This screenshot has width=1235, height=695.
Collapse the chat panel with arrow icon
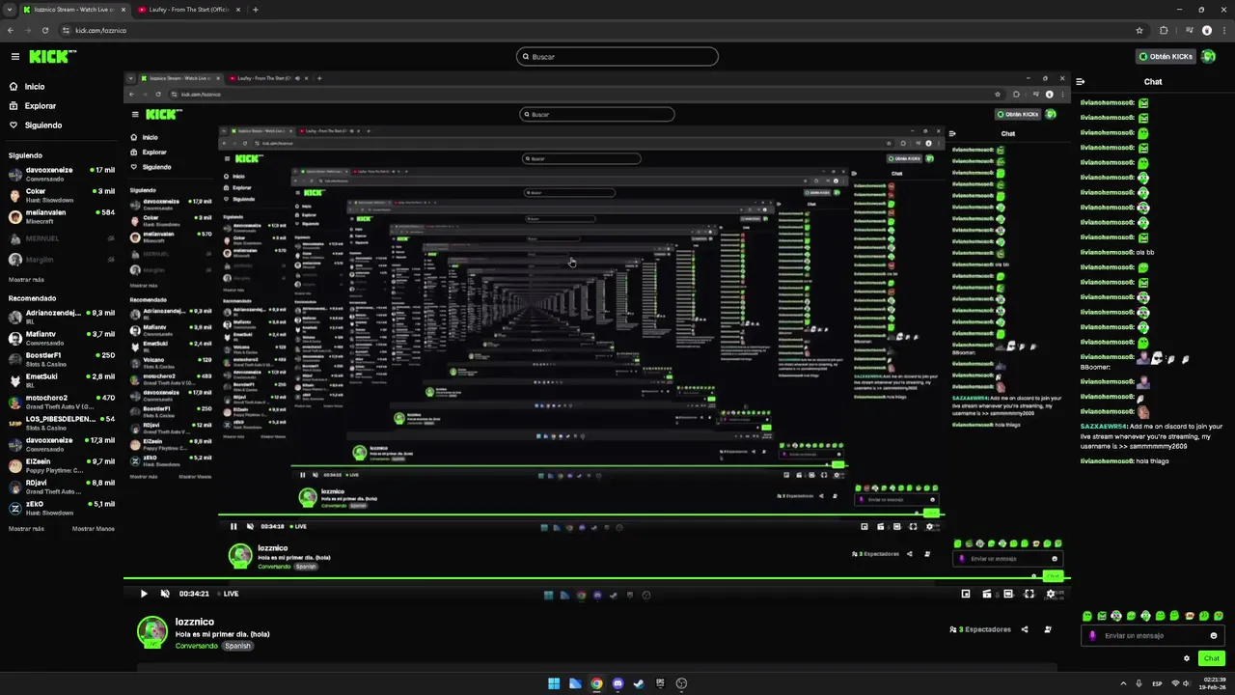pyautogui.click(x=1081, y=82)
